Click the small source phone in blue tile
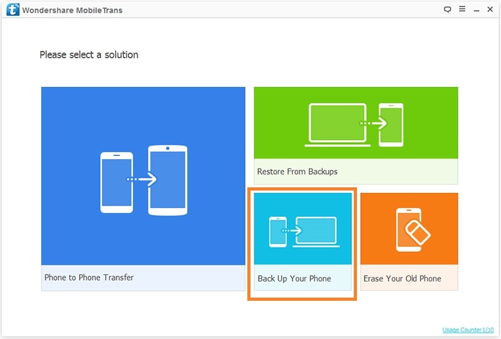Image resolution: width=501 pixels, height=339 pixels. pos(116,182)
